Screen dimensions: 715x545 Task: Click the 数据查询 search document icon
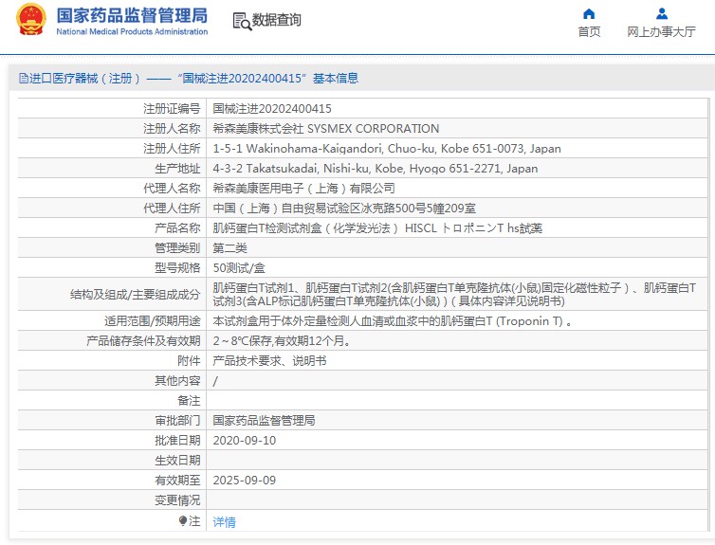coord(242,22)
